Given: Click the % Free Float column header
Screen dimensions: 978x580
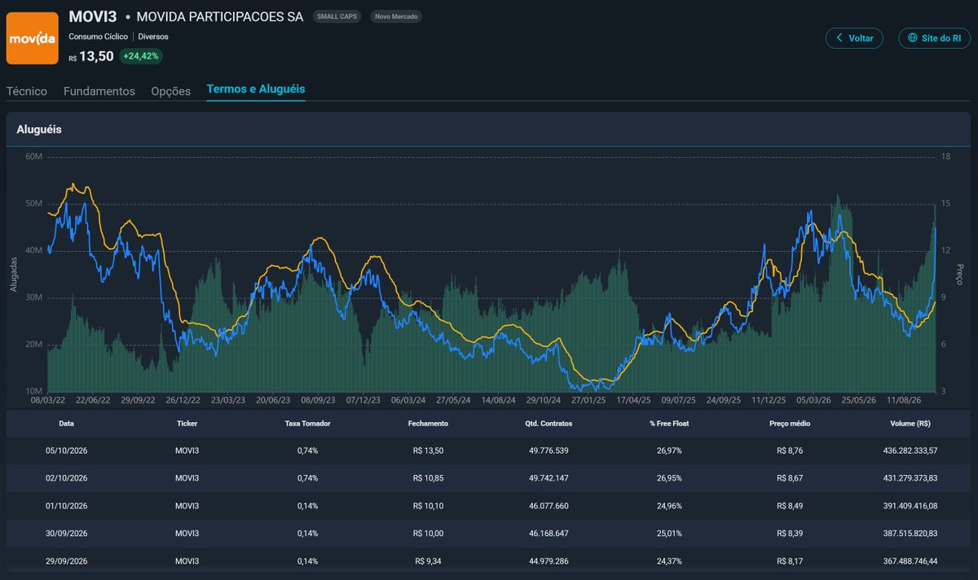Looking at the screenshot, I should pos(669,424).
